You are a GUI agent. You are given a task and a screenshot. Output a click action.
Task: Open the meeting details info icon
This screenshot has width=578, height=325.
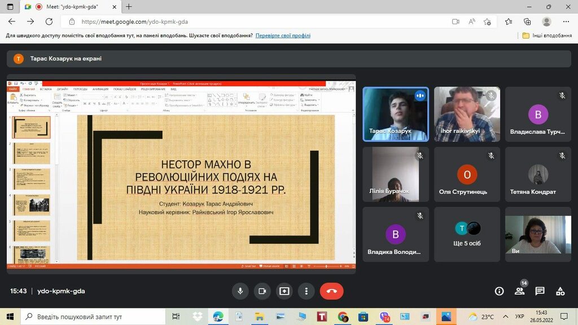click(x=499, y=291)
